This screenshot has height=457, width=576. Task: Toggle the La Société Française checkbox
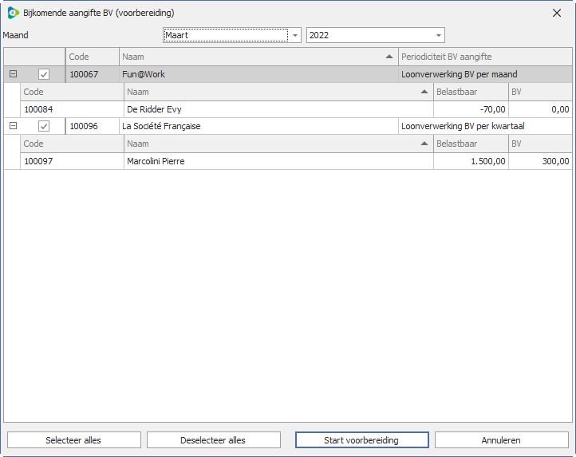[44, 126]
